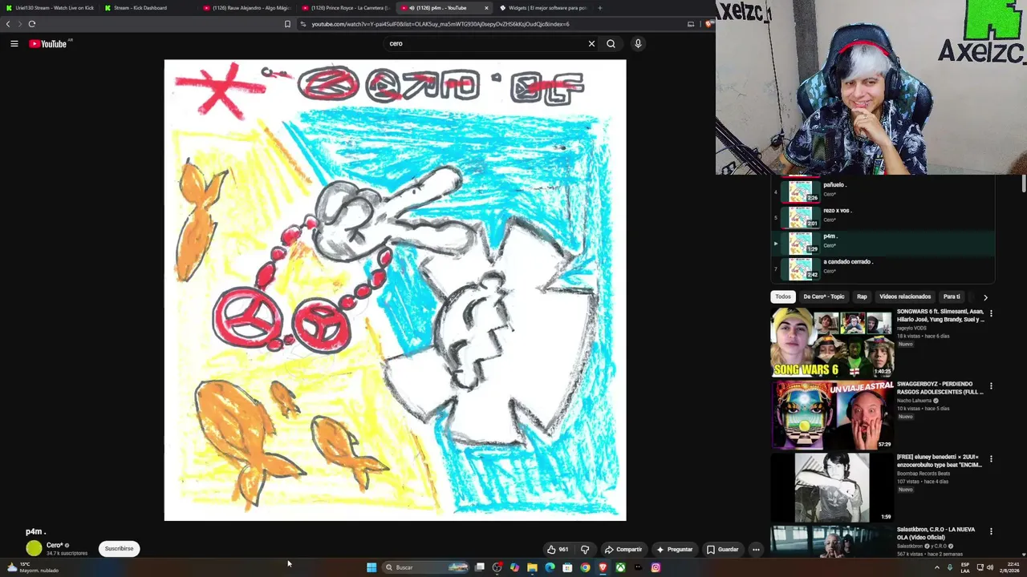The image size is (1027, 577).
Task: Clear the YouTube search box text
Action: [x=591, y=43]
